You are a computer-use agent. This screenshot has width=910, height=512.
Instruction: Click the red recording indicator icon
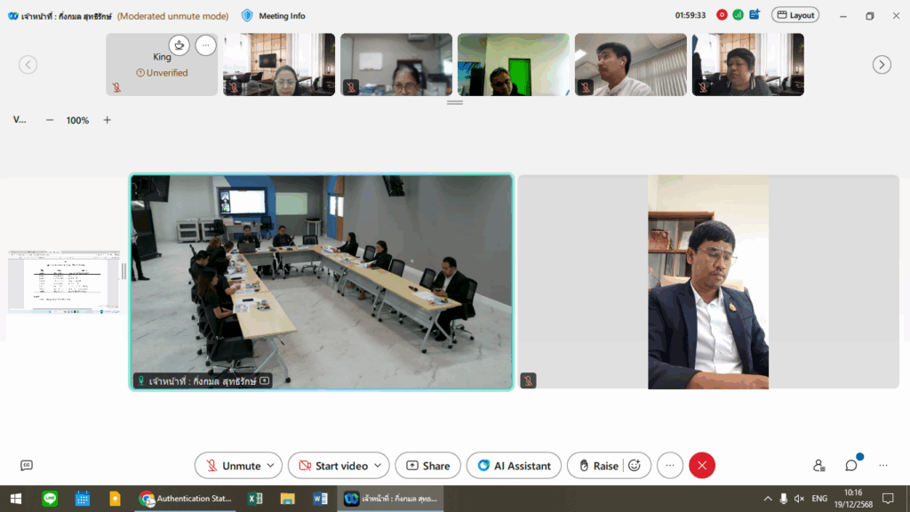pyautogui.click(x=722, y=15)
